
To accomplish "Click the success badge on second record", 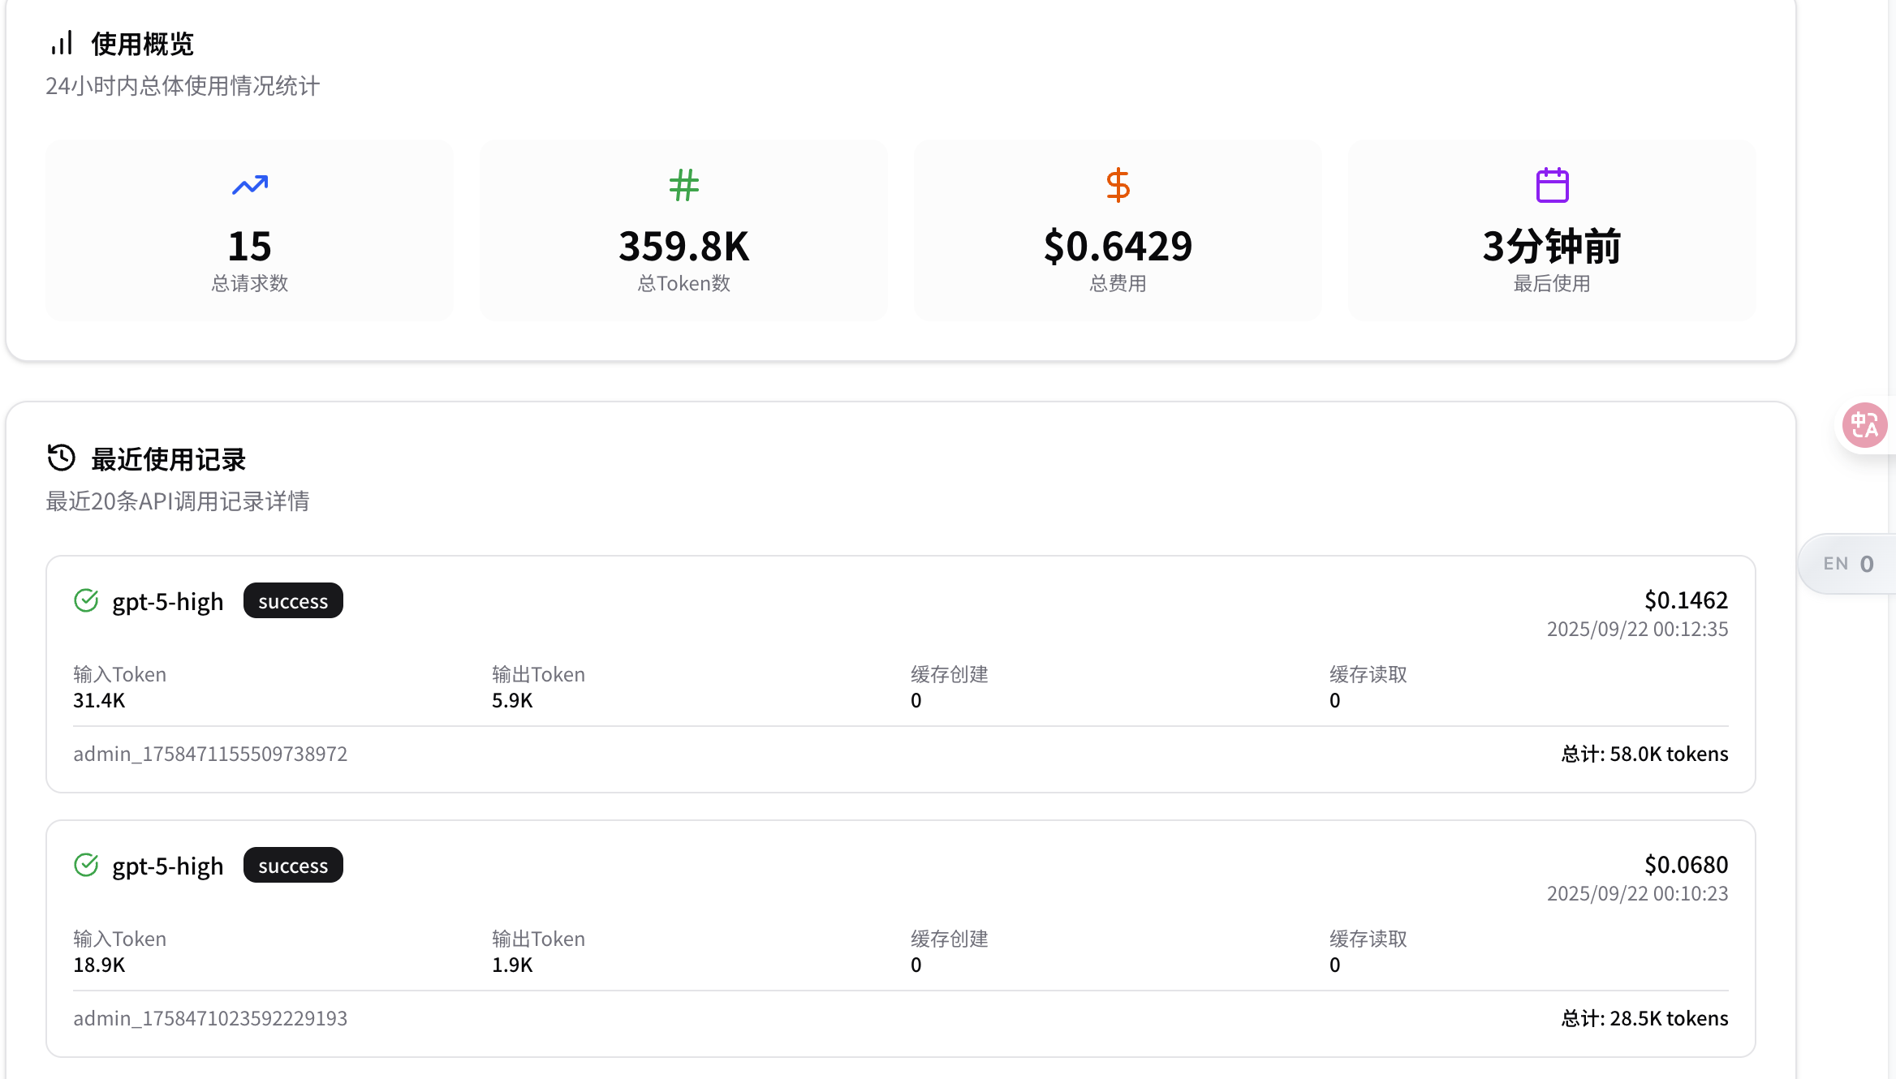I will pyautogui.click(x=293, y=866).
